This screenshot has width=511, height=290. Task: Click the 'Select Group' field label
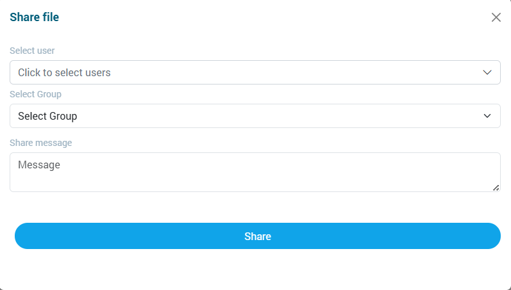click(x=35, y=94)
